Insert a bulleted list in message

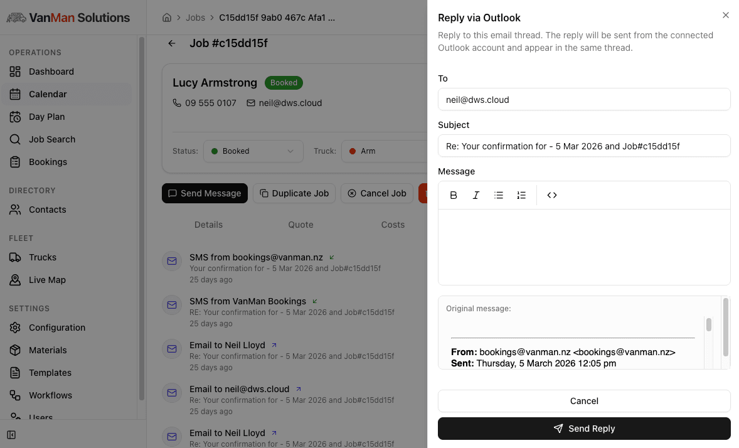pos(499,195)
